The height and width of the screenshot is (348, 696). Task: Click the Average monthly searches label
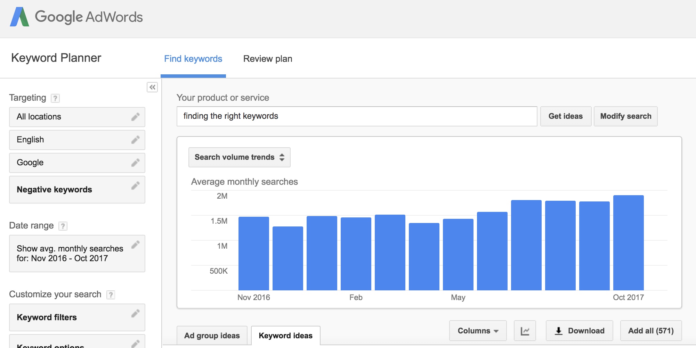coord(244,182)
